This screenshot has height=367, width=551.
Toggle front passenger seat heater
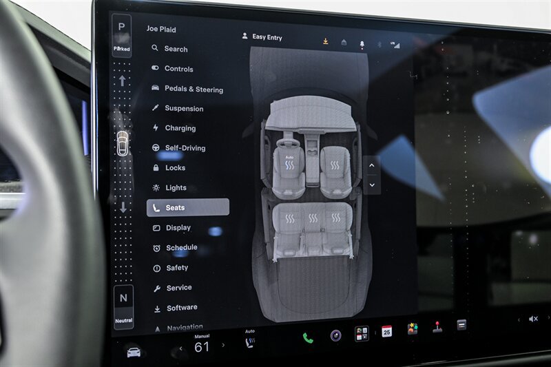pos(335,165)
